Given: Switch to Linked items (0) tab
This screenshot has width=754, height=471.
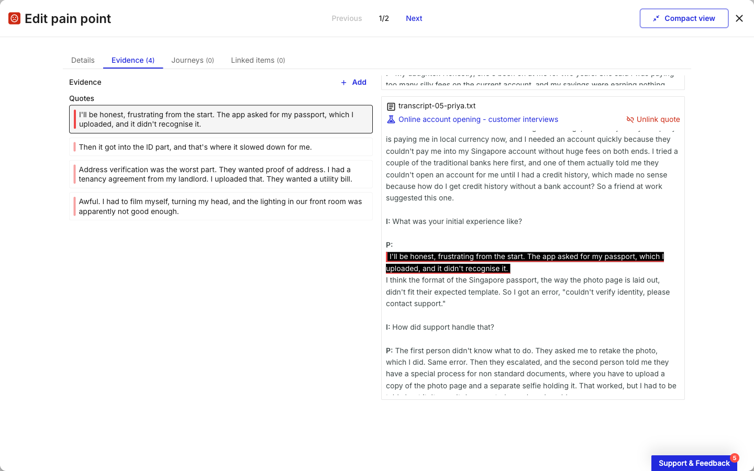Looking at the screenshot, I should 258,60.
